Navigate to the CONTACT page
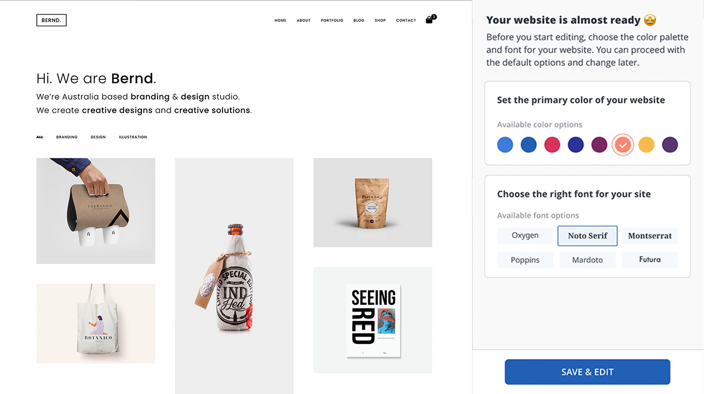704x394 pixels. click(406, 20)
